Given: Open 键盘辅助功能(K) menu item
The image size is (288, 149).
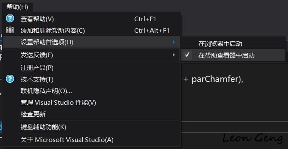Looking at the screenshot, I should point(91,127).
